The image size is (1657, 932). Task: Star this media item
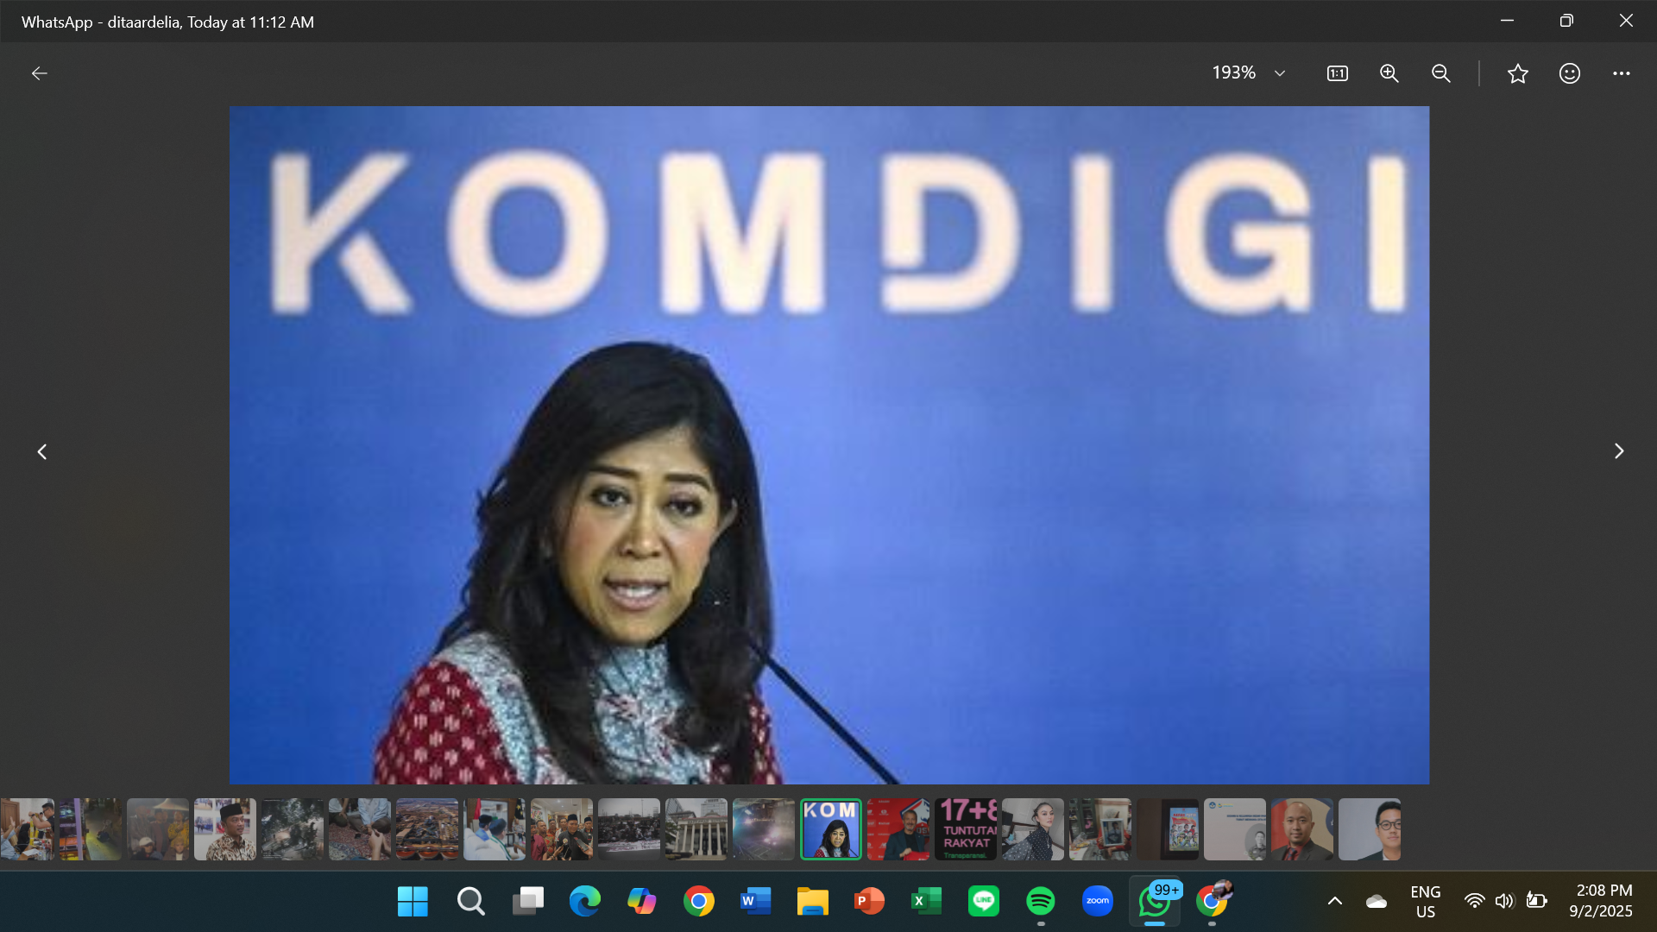click(1518, 73)
